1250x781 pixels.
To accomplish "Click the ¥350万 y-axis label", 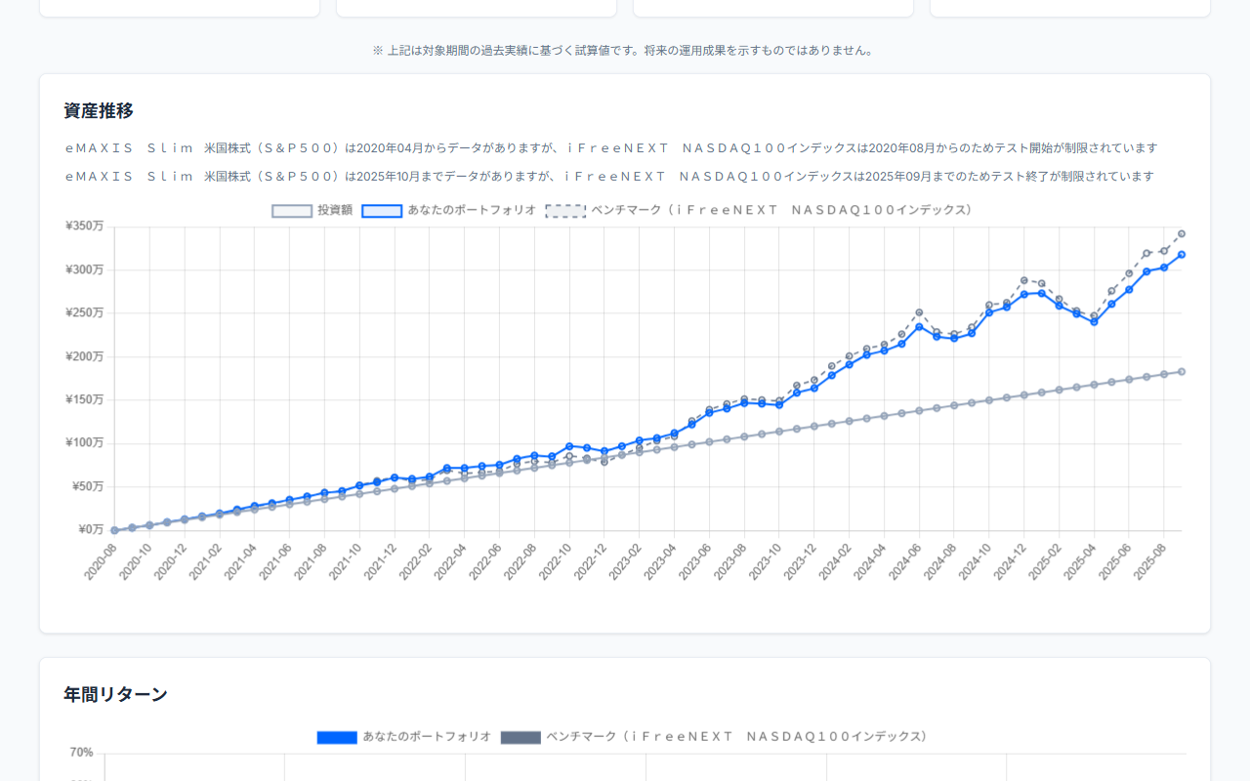I will pyautogui.click(x=84, y=227).
